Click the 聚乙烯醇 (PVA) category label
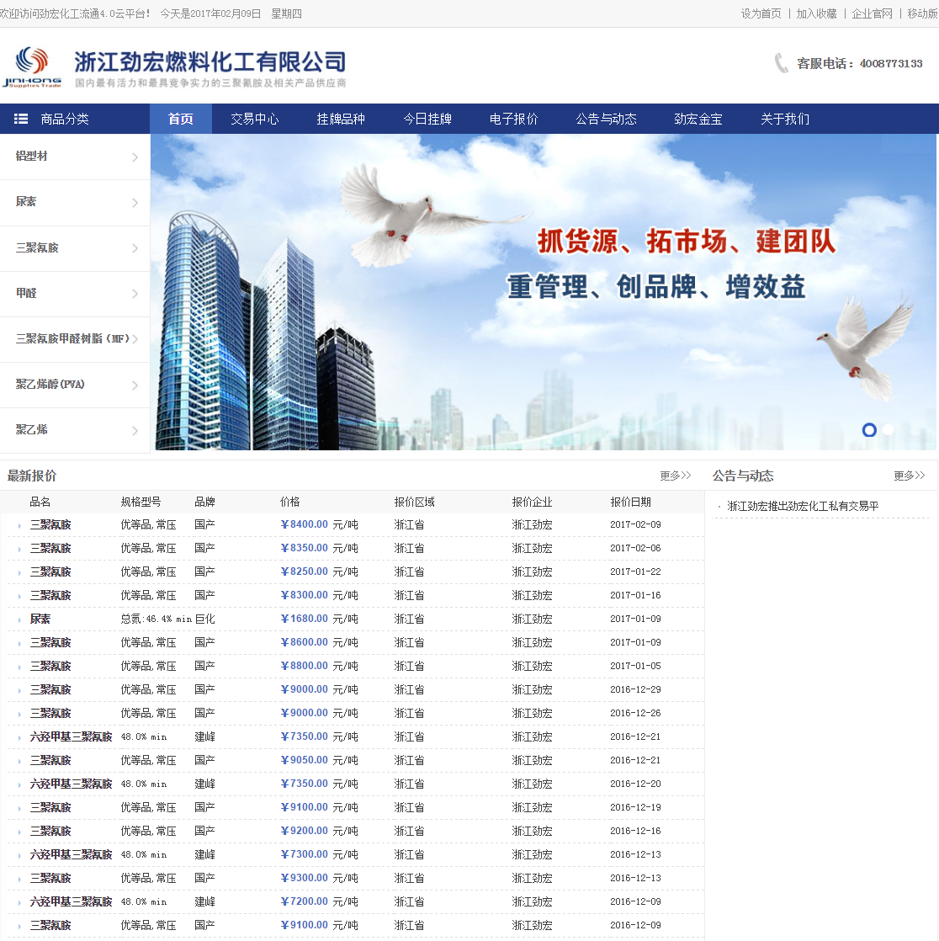 point(50,384)
